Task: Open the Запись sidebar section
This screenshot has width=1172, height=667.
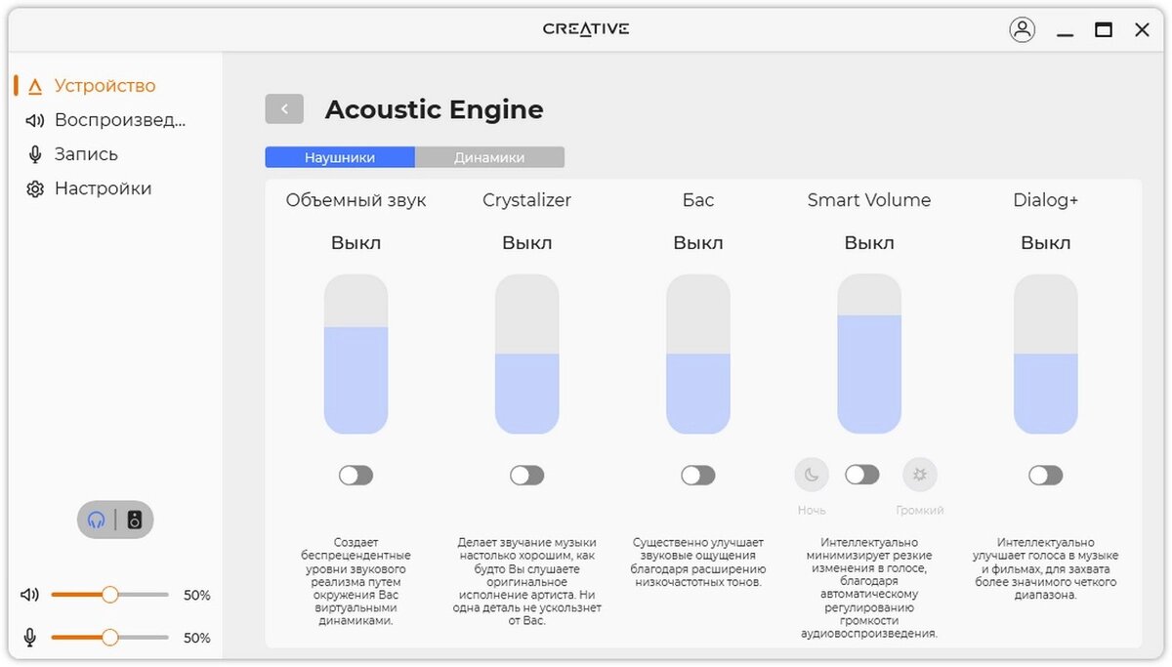Action: (86, 154)
